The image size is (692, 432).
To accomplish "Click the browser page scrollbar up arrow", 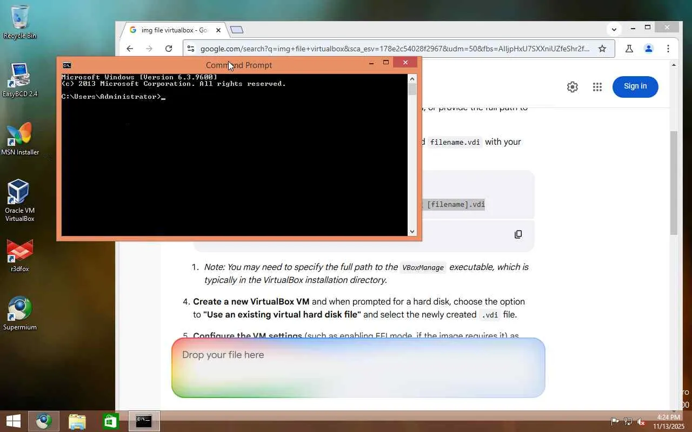I will tap(674, 65).
